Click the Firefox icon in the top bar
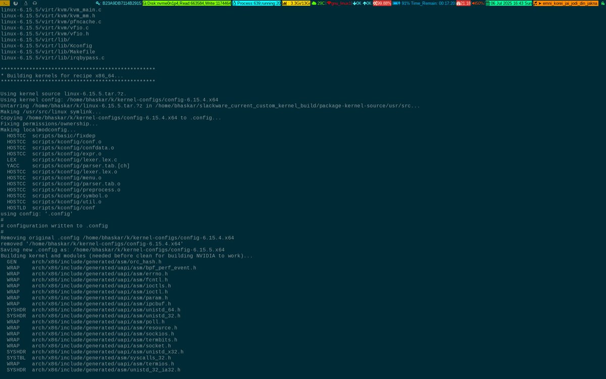This screenshot has height=379, width=606. 16,3
